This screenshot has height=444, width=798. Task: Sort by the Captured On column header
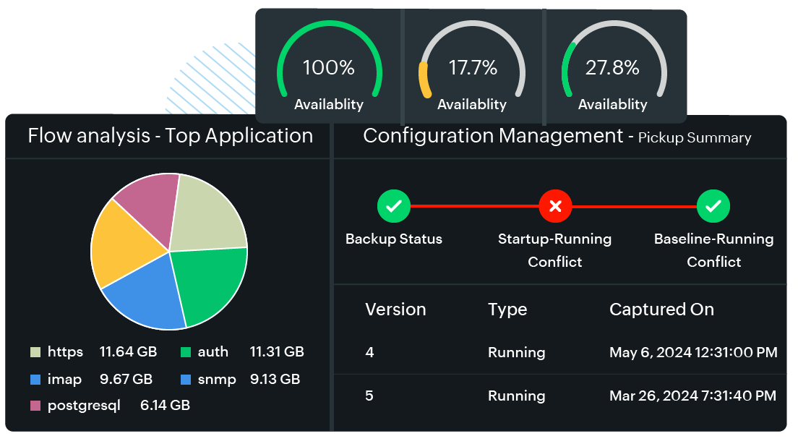click(661, 309)
